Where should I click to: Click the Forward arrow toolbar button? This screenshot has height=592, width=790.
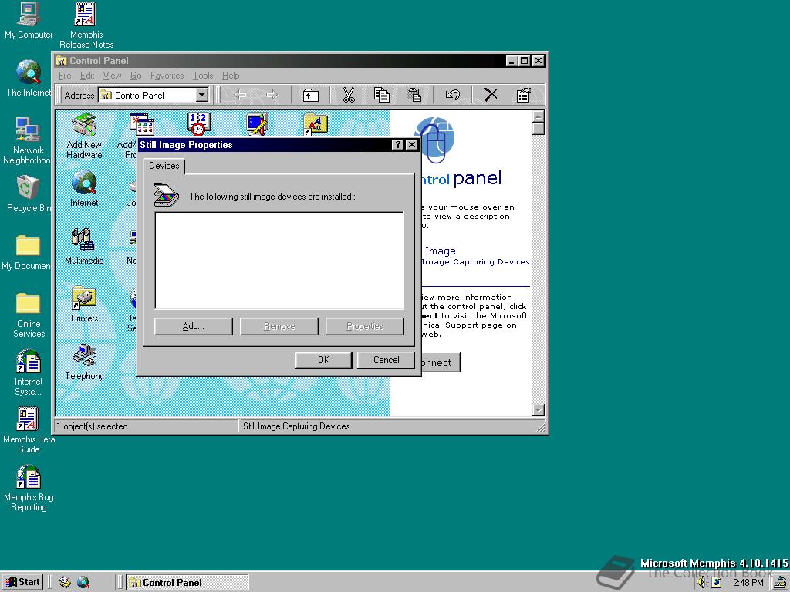point(272,95)
